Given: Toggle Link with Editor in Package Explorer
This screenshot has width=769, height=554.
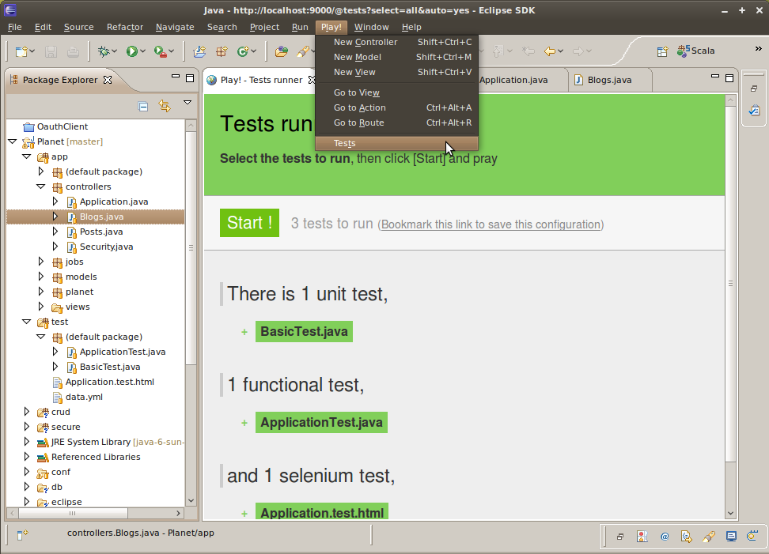Looking at the screenshot, I should tap(165, 106).
